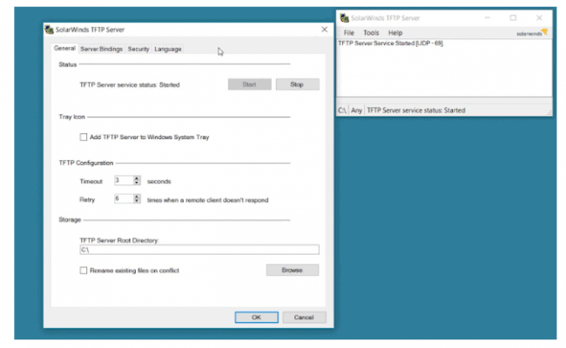Click the Retry count number field

click(x=124, y=198)
